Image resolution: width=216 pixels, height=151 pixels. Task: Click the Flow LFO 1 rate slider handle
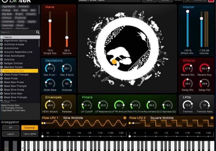[42, 136]
